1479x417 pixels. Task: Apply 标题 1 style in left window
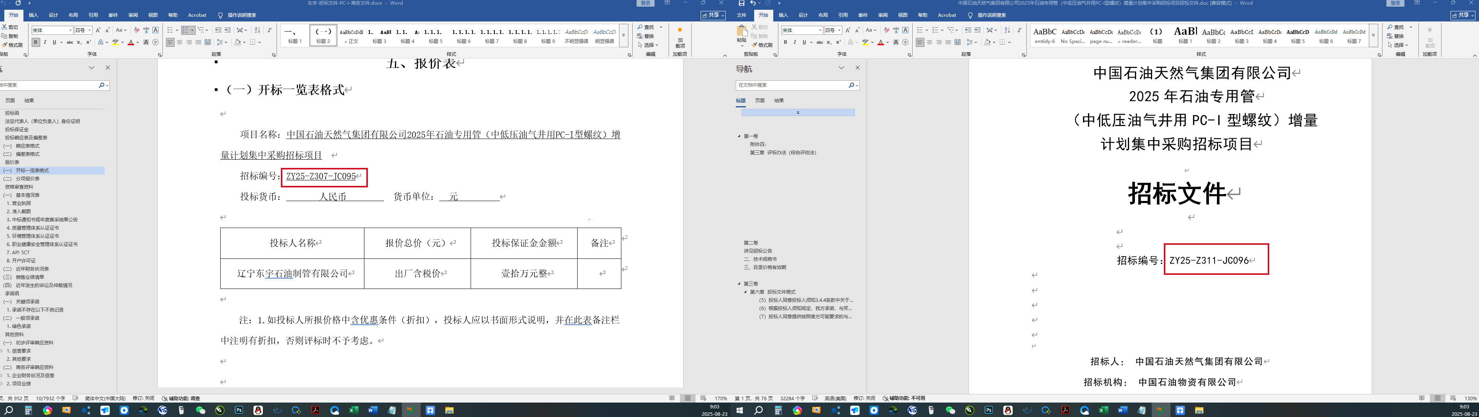[x=294, y=36]
